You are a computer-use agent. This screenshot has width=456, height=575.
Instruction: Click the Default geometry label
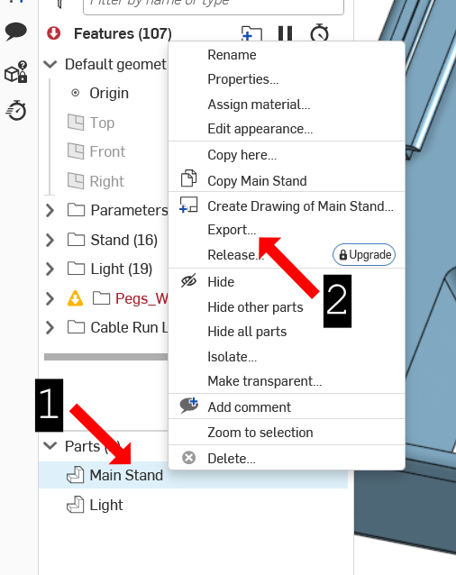[x=116, y=65]
